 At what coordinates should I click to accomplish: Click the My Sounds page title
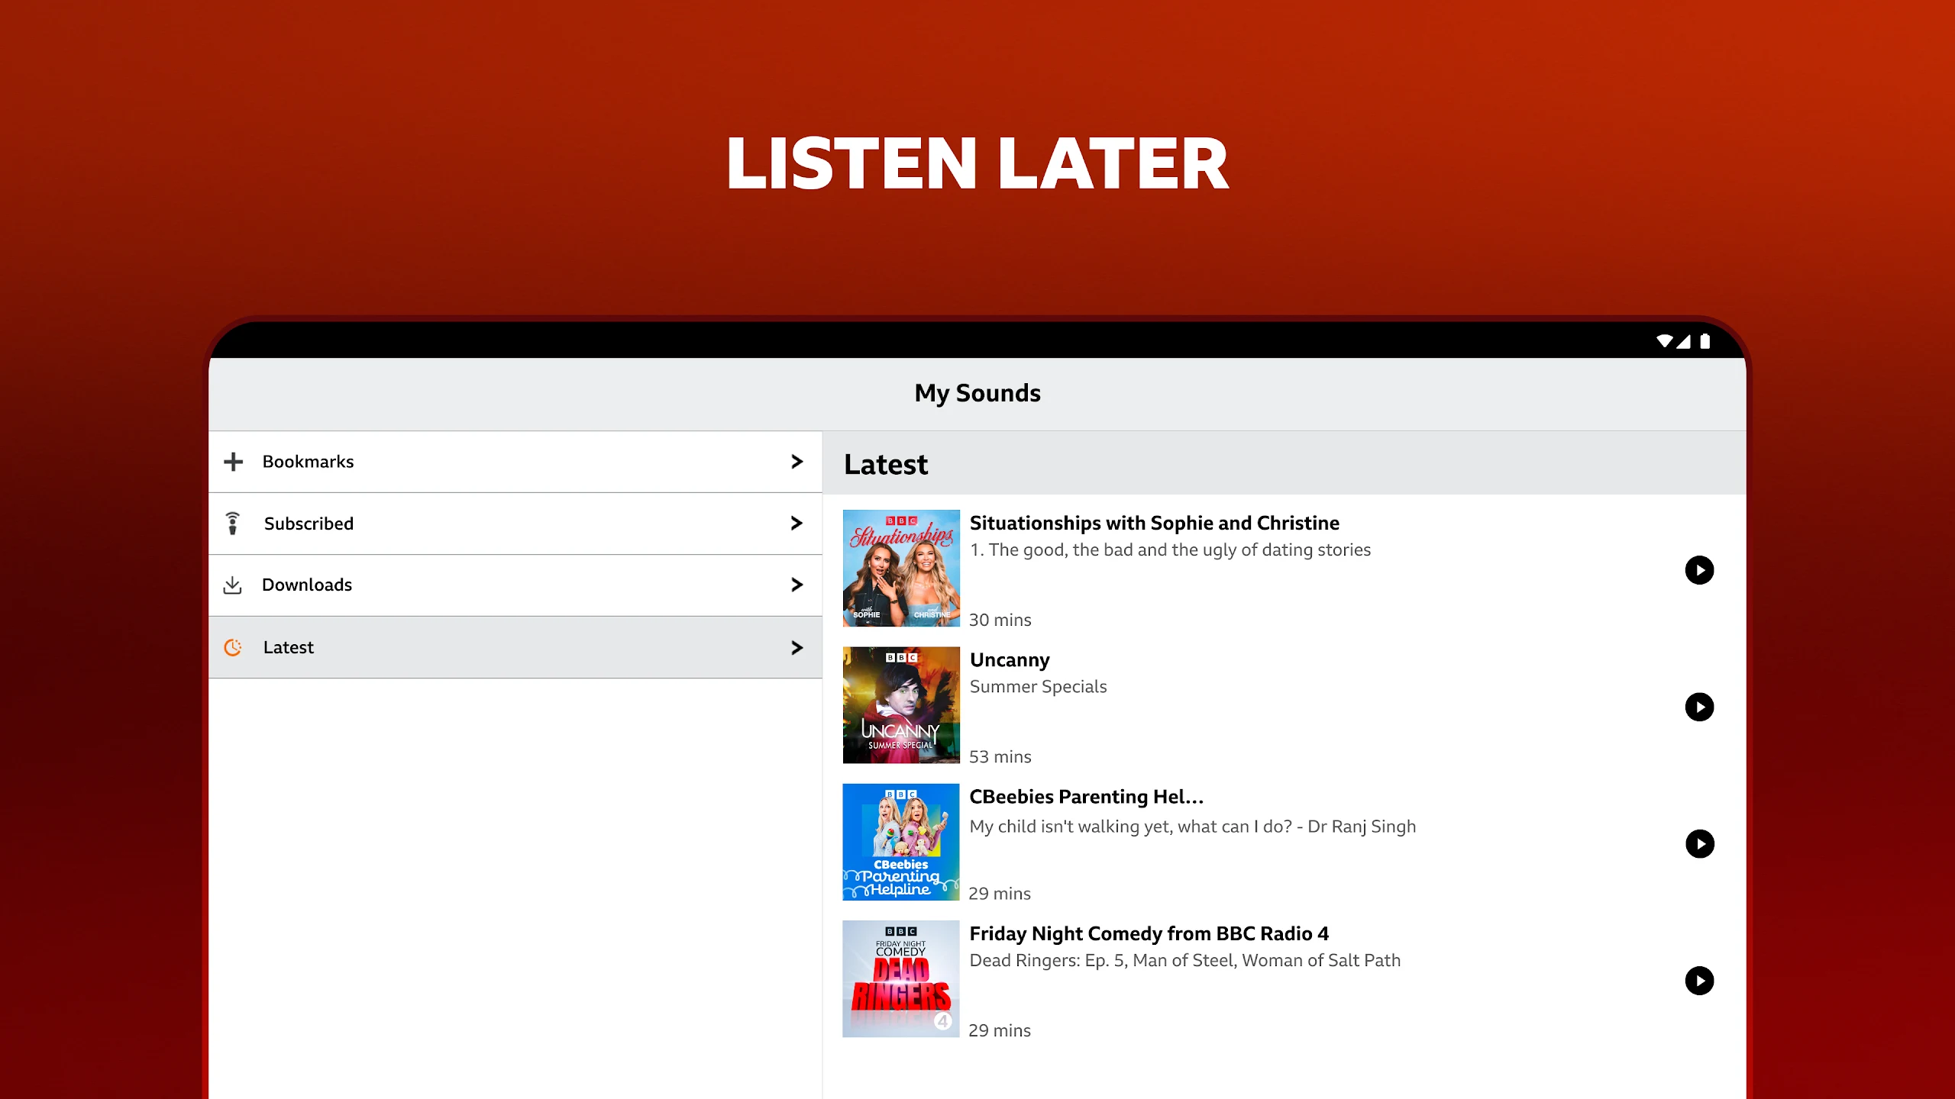[977, 393]
